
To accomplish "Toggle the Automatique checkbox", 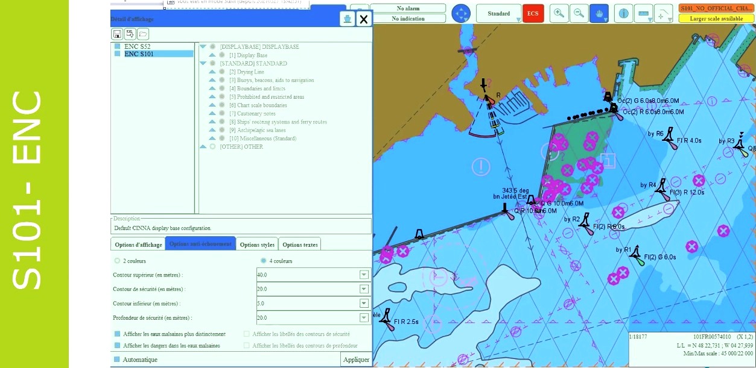I will click(x=117, y=360).
